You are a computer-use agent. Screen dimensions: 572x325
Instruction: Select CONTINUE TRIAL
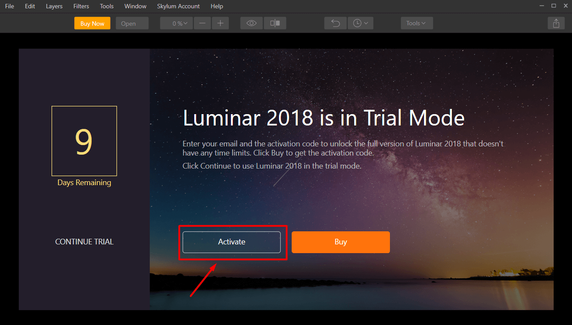tap(84, 242)
